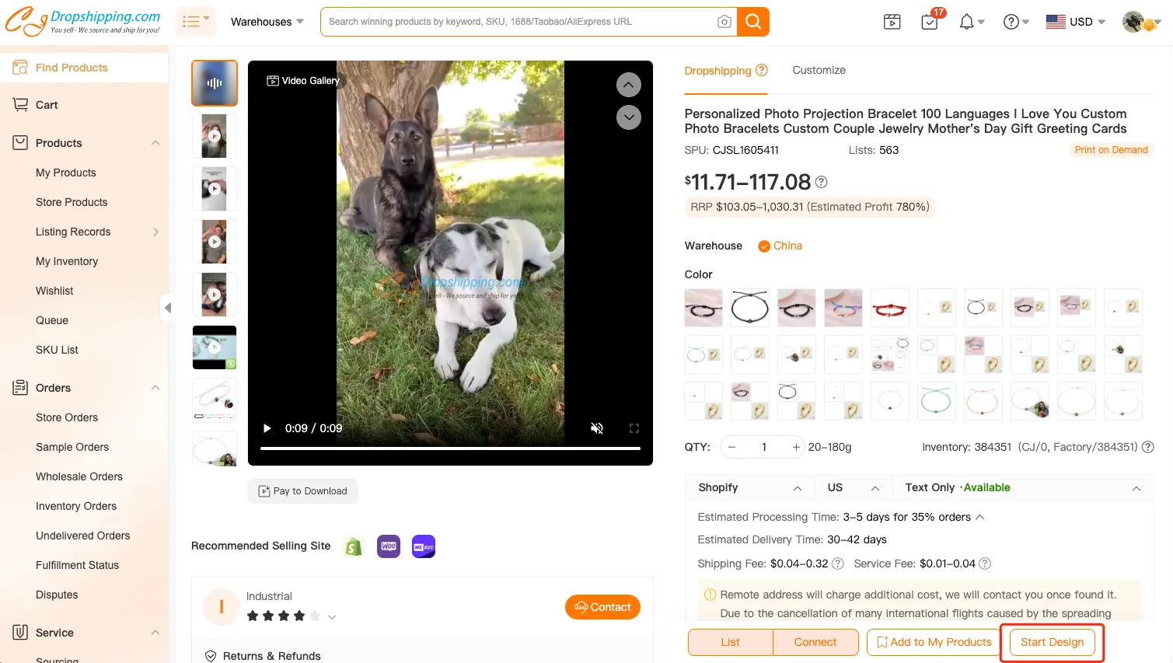Collapse the left sidebar panel

168,308
